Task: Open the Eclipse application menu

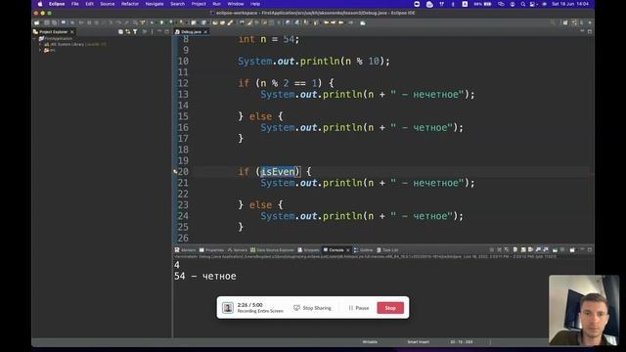Action: [x=57, y=4]
